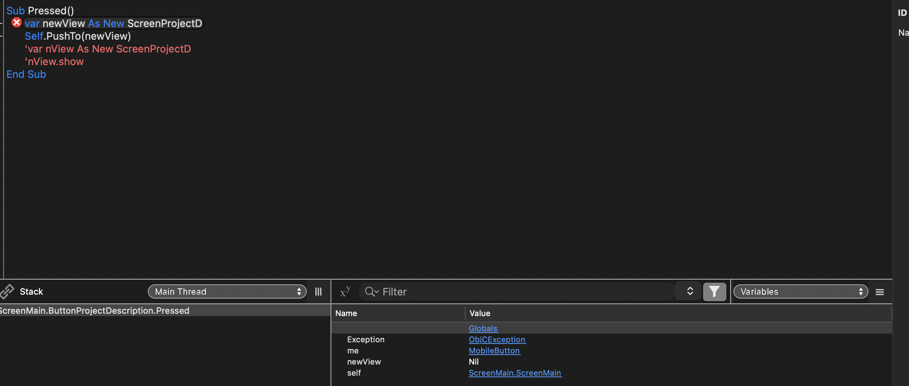
Task: Click the three vertical bars pane icon
Action: click(318, 292)
